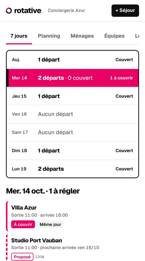Open the Planning tab
The image size is (145, 261).
pyautogui.click(x=49, y=36)
